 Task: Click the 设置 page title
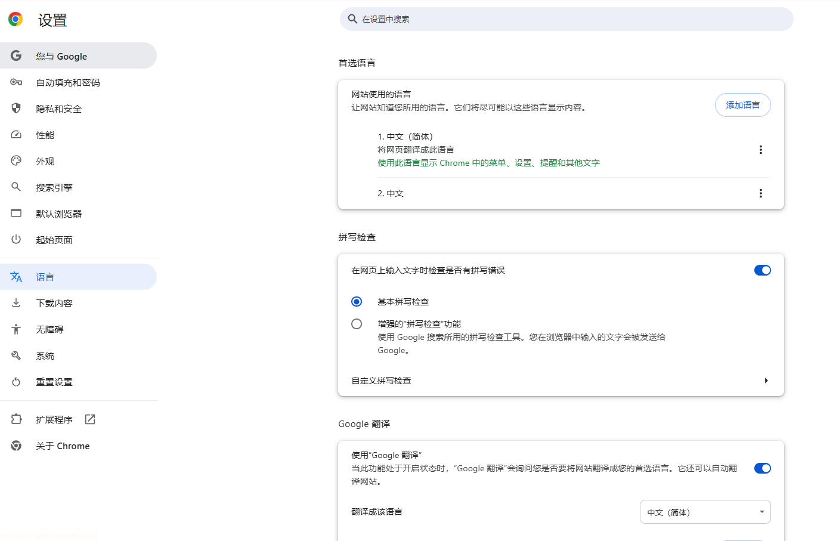coord(52,20)
